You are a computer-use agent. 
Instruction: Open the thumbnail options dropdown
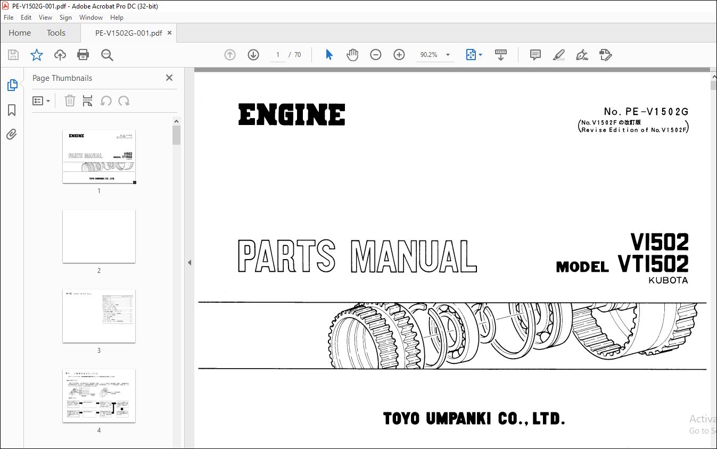tap(41, 101)
